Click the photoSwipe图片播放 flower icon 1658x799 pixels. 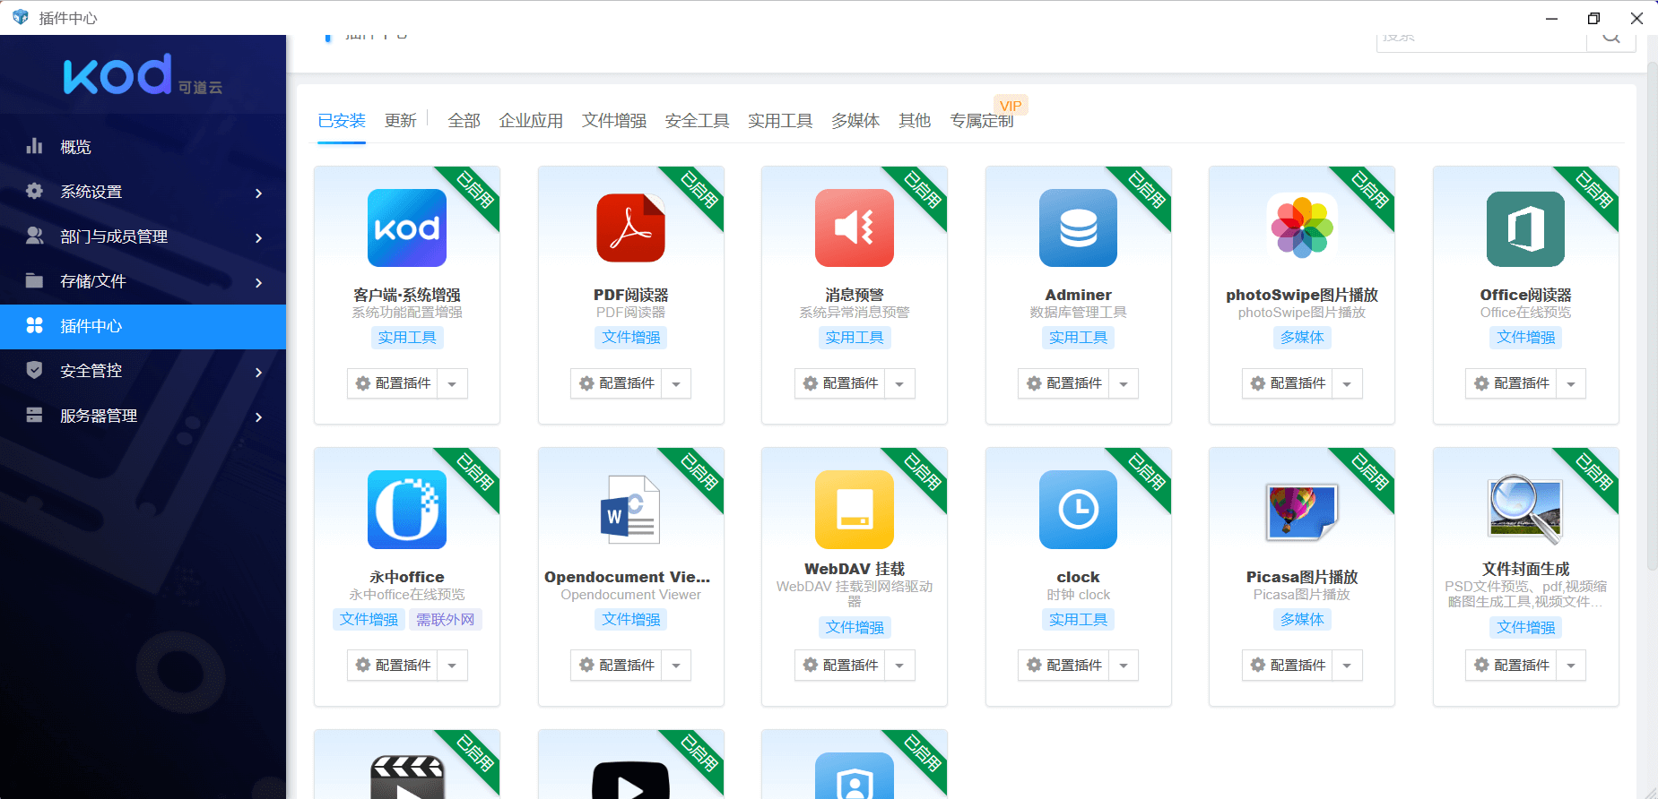pos(1302,228)
